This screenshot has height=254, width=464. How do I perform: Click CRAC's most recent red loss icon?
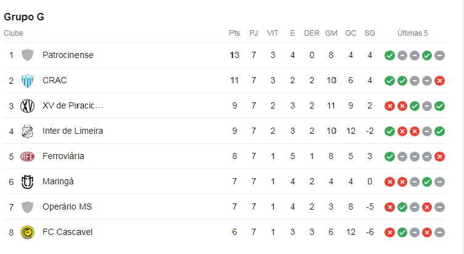(x=439, y=81)
